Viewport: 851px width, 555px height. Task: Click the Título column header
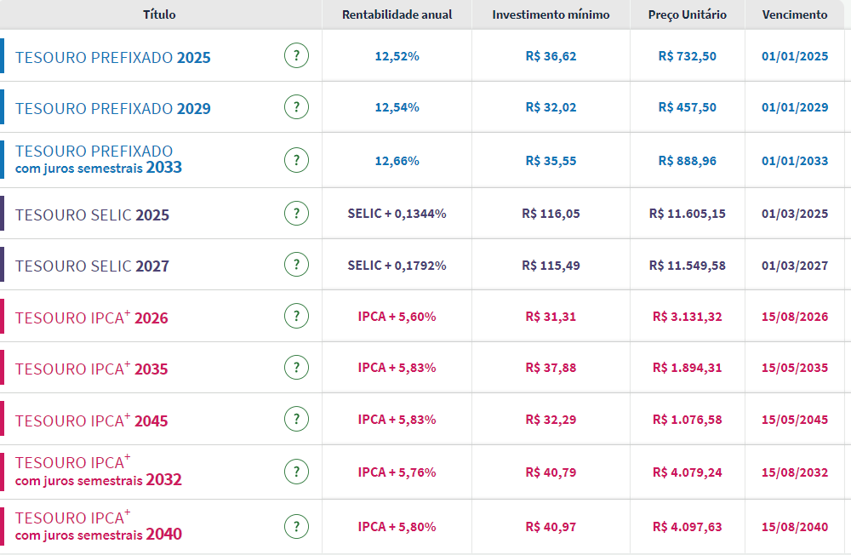pyautogui.click(x=158, y=14)
